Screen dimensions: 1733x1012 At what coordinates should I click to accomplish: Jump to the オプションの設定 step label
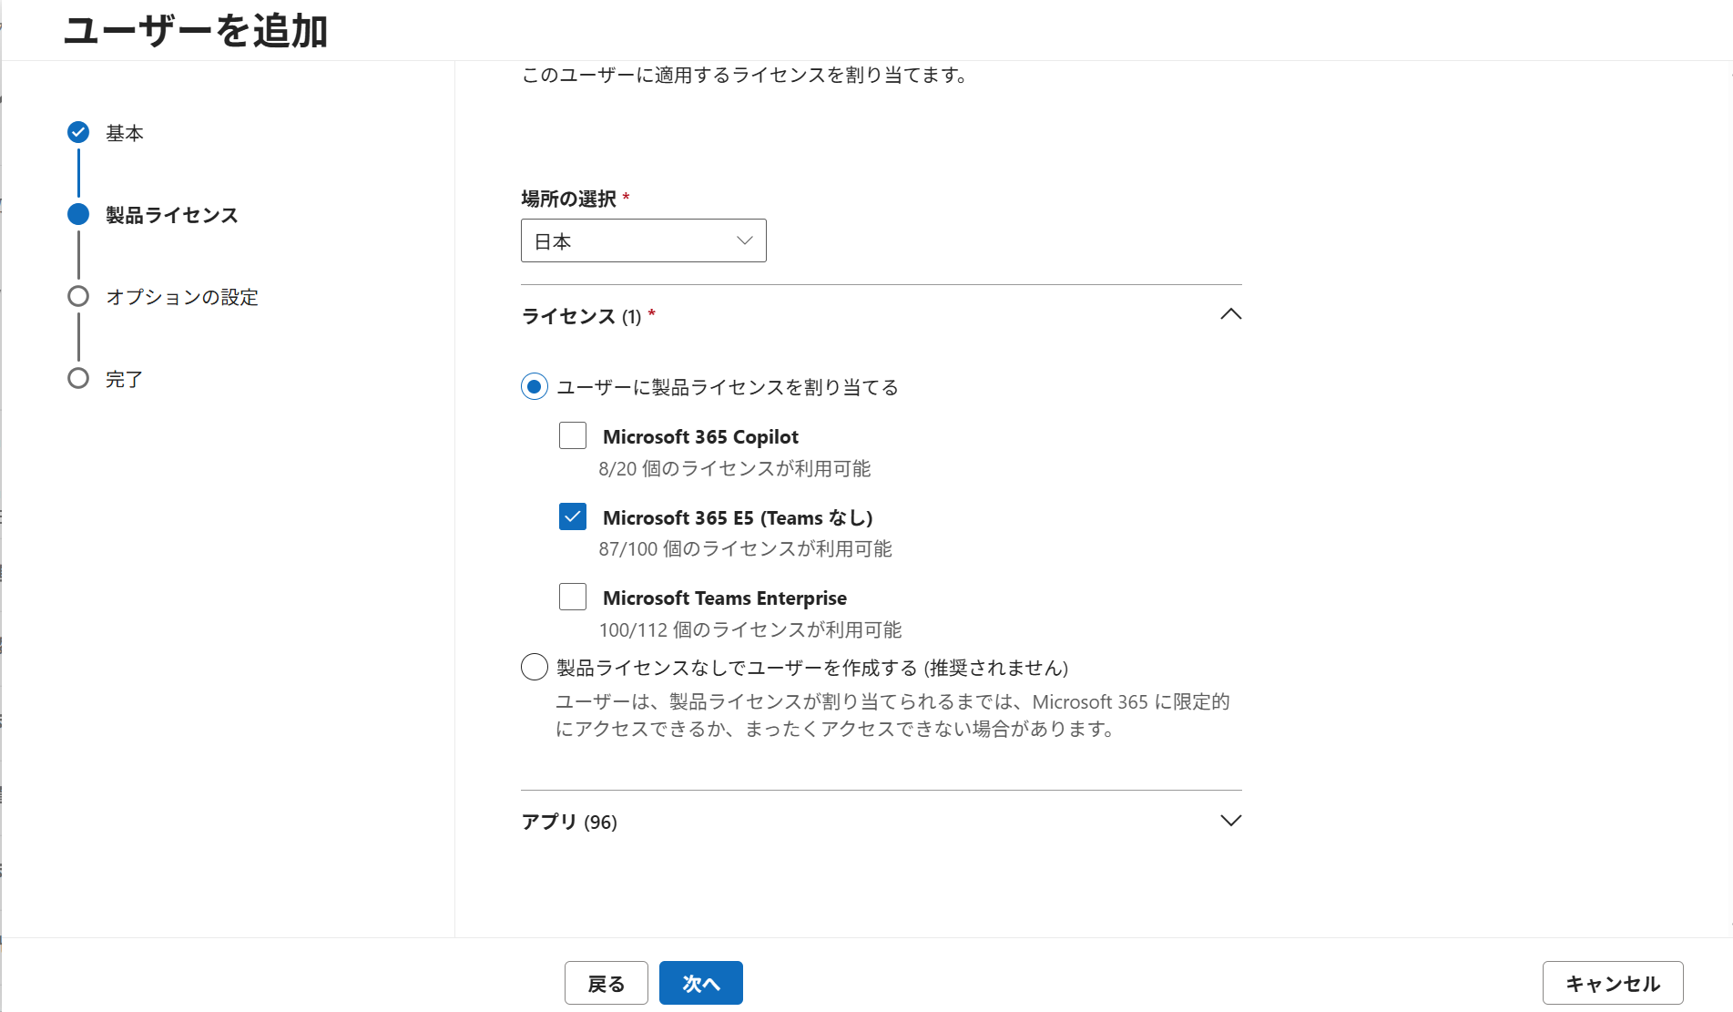click(x=182, y=297)
